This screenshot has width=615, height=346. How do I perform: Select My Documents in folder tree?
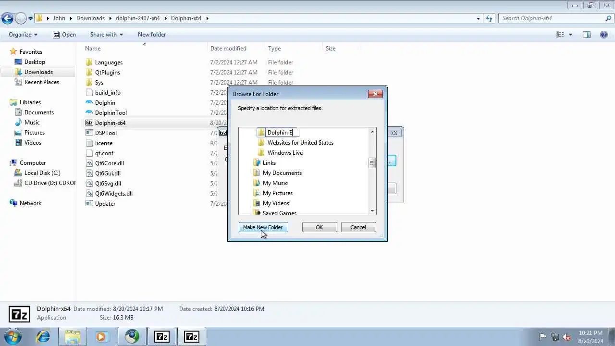tap(282, 173)
